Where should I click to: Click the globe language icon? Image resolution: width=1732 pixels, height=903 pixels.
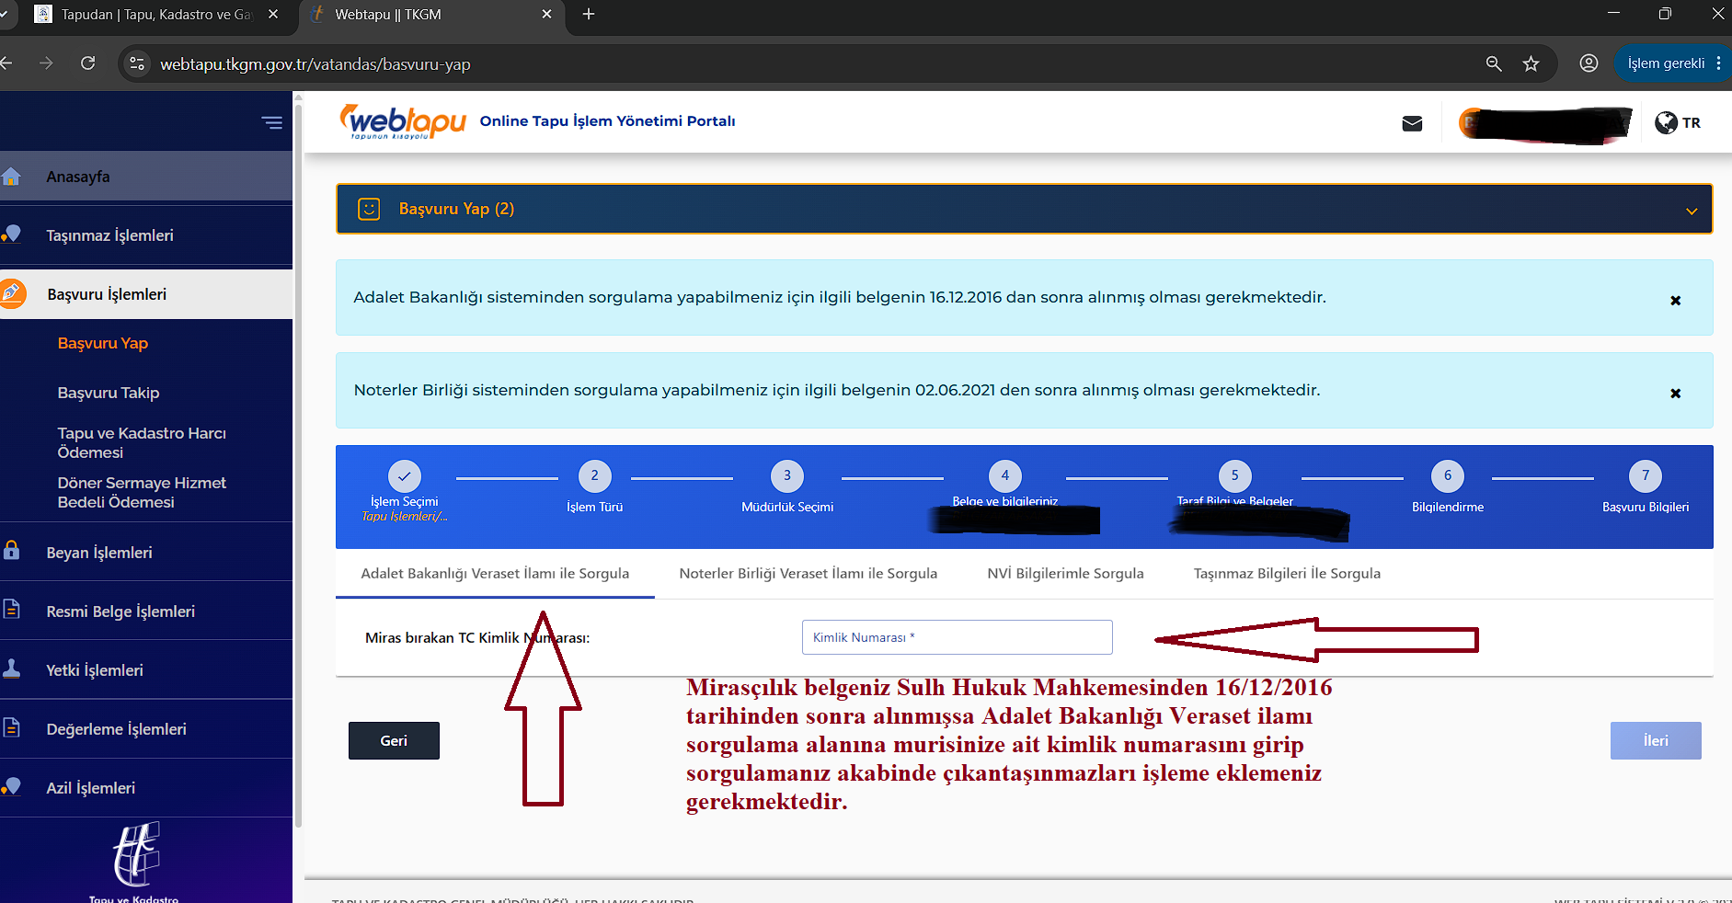click(1666, 122)
